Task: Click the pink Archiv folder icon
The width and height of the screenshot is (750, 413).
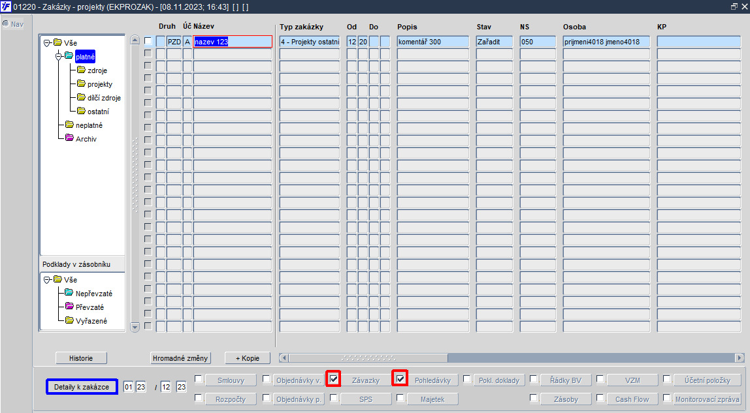Action: 69,138
